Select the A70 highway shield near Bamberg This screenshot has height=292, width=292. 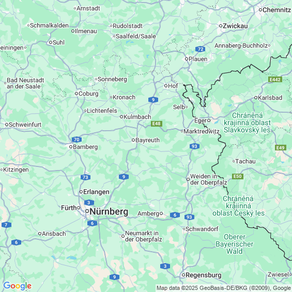pyautogui.click(x=76, y=140)
